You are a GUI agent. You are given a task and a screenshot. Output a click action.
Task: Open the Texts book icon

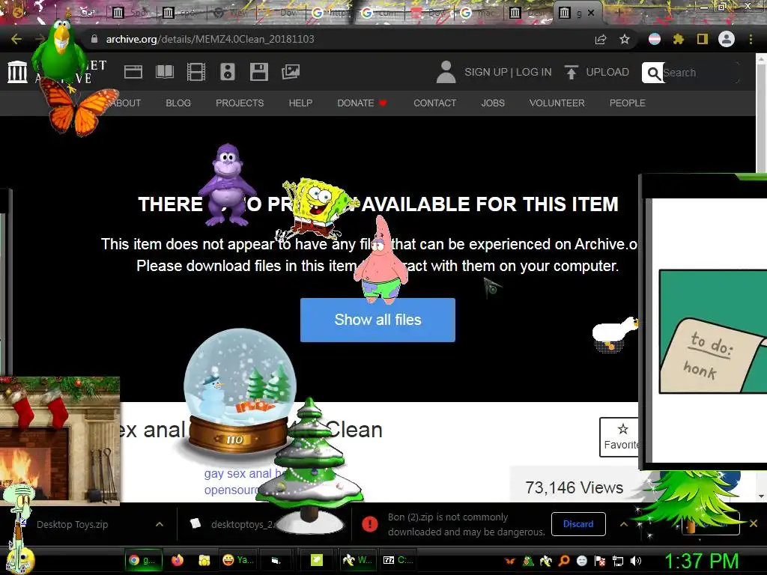164,72
